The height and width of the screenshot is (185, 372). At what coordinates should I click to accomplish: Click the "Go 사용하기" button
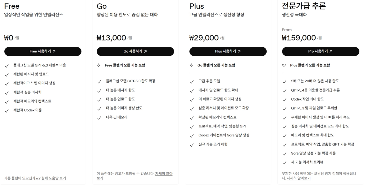(135, 51)
